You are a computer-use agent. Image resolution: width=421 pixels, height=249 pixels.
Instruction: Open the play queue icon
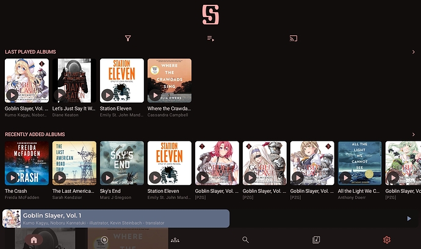coord(210,38)
